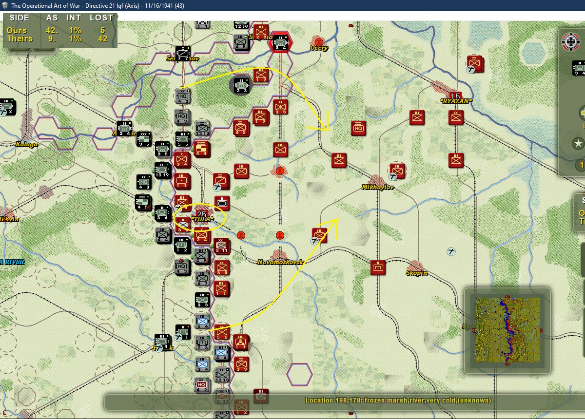
Task: Click the Ryazan objective value 15
Action: point(455,95)
